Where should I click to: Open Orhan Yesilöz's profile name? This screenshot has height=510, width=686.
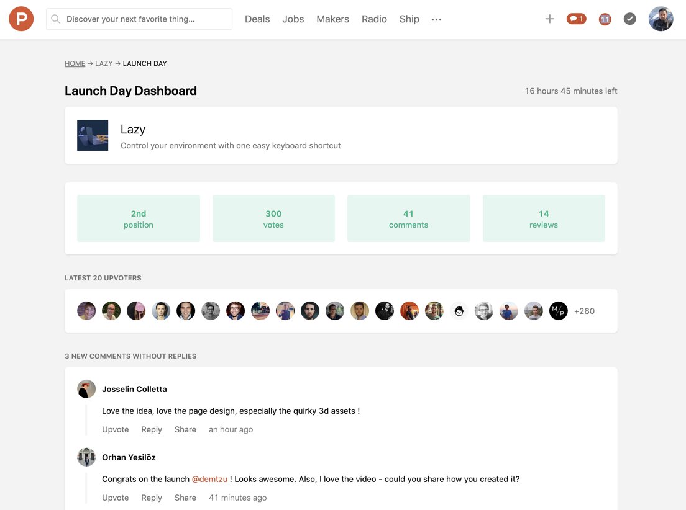pos(129,457)
